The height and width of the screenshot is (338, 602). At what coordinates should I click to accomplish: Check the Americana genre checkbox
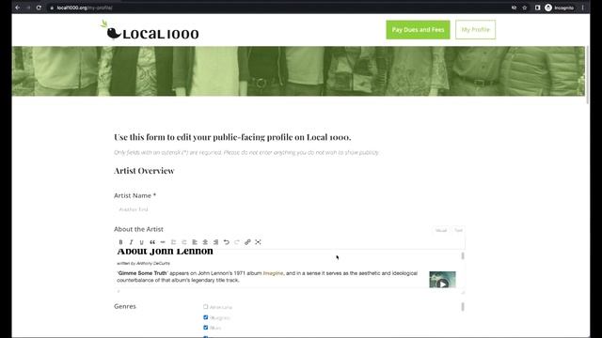[205, 307]
